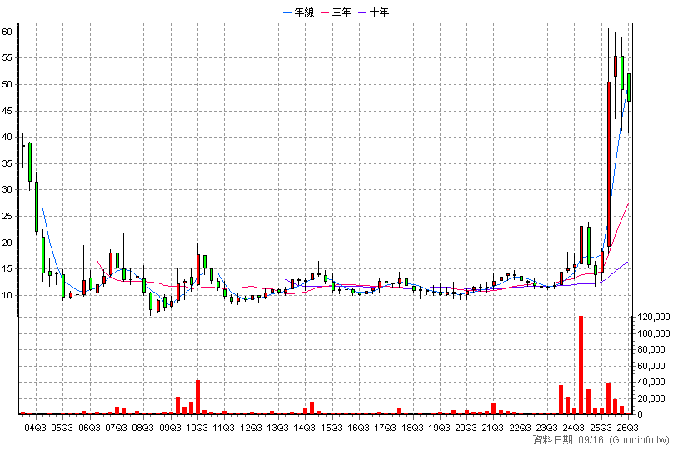The height and width of the screenshot is (450, 673).
Task: Click the 100,000 volume axis label
Action: 654,333
